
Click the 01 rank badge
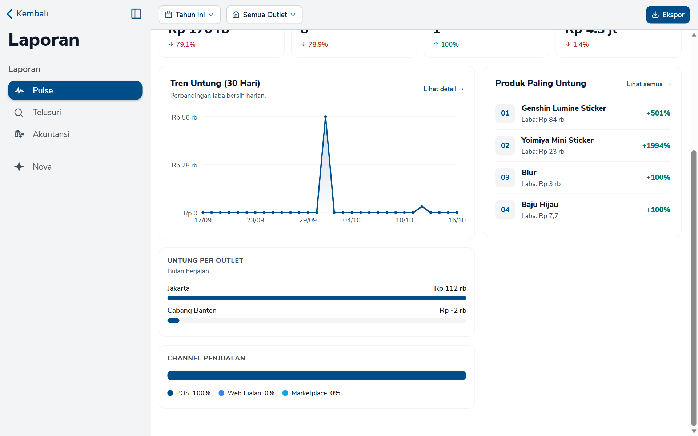pos(505,113)
